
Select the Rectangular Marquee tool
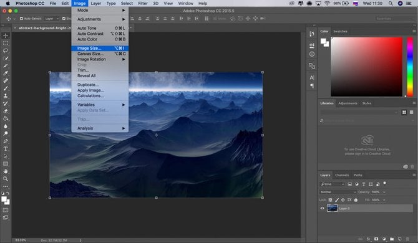click(x=6, y=43)
